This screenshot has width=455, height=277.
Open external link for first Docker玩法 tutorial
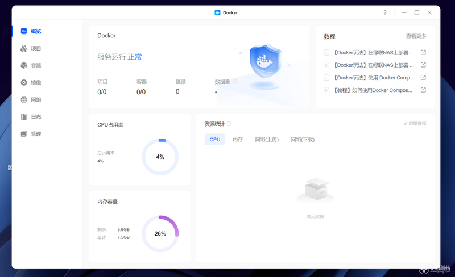coord(423,52)
